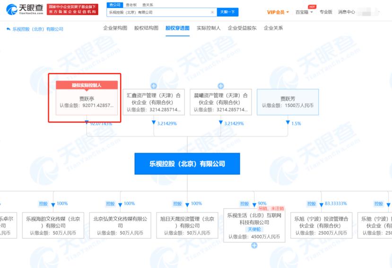Click the 贾跃芳 shareholder card

[288, 102]
